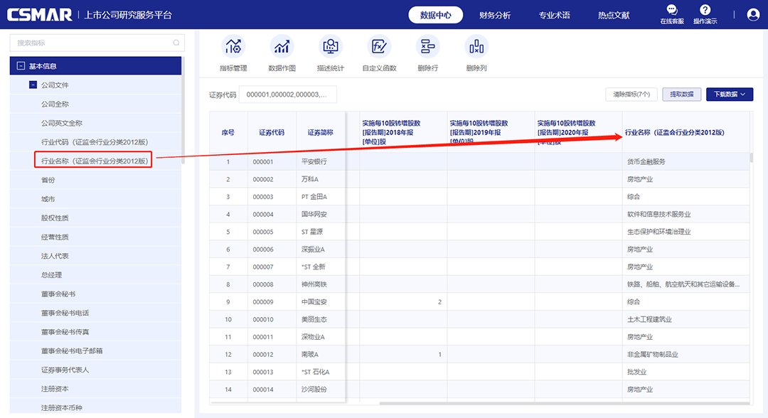
Task: Select 行业名称 (证监会行业分类2012版) in sidebar
Action: point(94,161)
